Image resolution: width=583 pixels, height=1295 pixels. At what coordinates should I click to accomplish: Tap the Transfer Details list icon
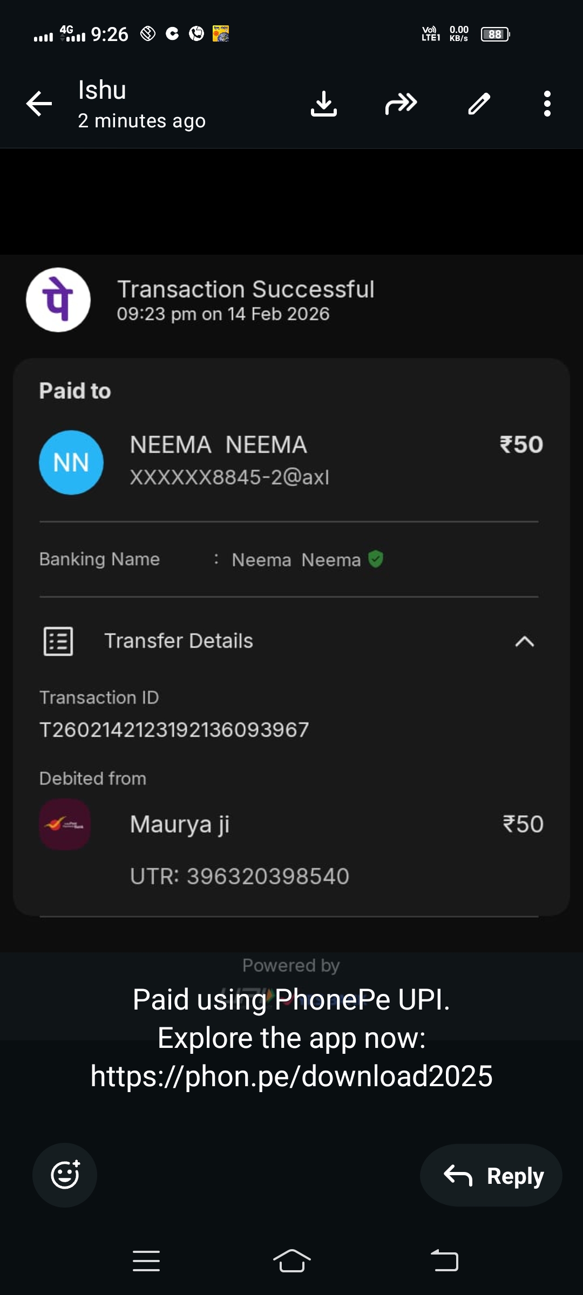(58, 642)
